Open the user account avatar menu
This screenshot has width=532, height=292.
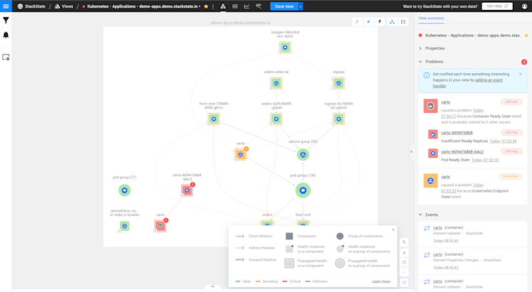tap(524, 6)
